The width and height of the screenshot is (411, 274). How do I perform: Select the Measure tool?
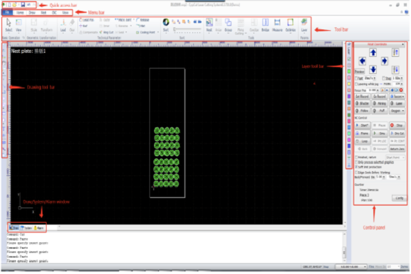tap(277, 25)
